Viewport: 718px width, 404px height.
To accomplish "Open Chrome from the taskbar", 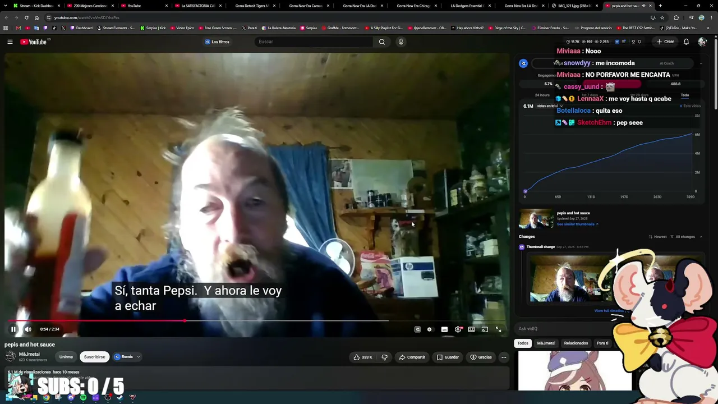I will pyautogui.click(x=46, y=398).
